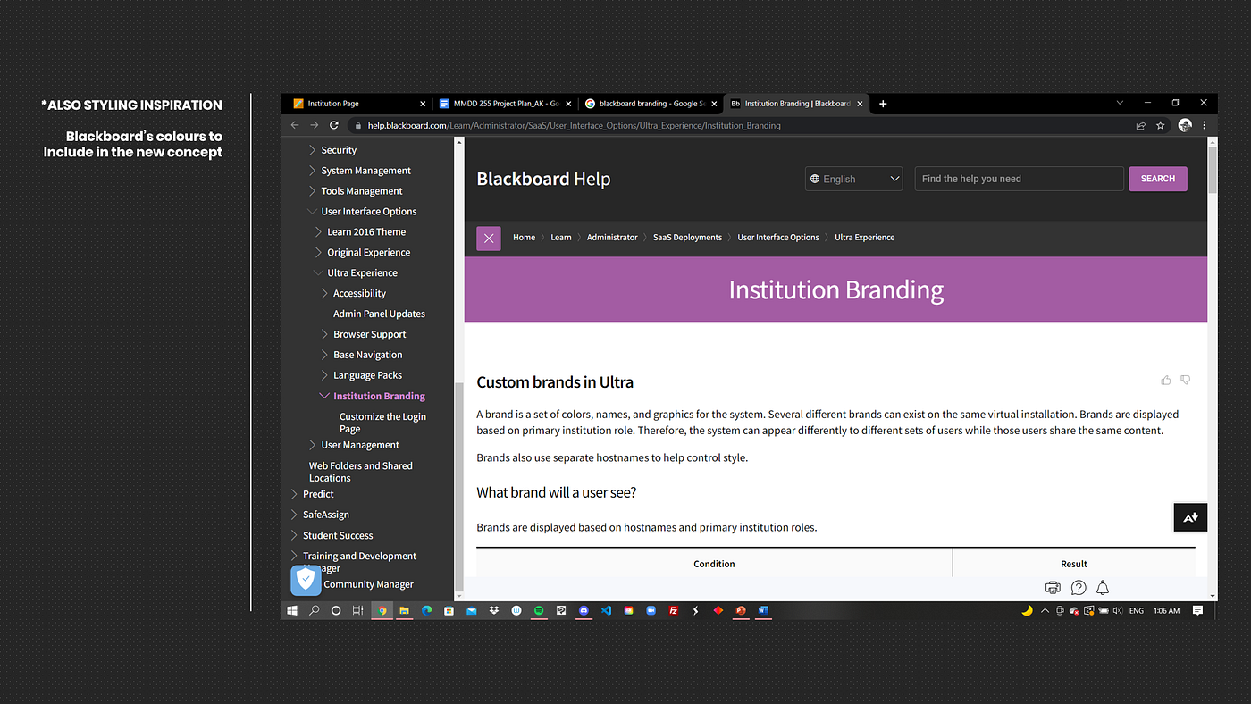
Task: Open Chrome's three-dot menu
Action: [1204, 126]
